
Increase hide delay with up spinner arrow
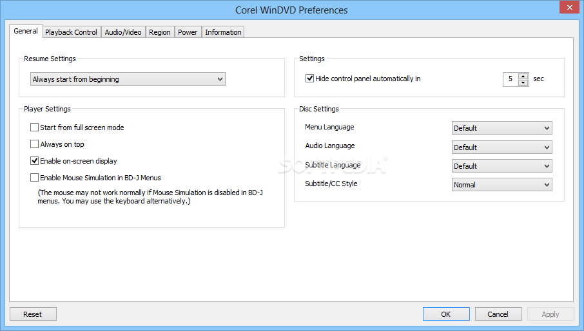click(523, 76)
